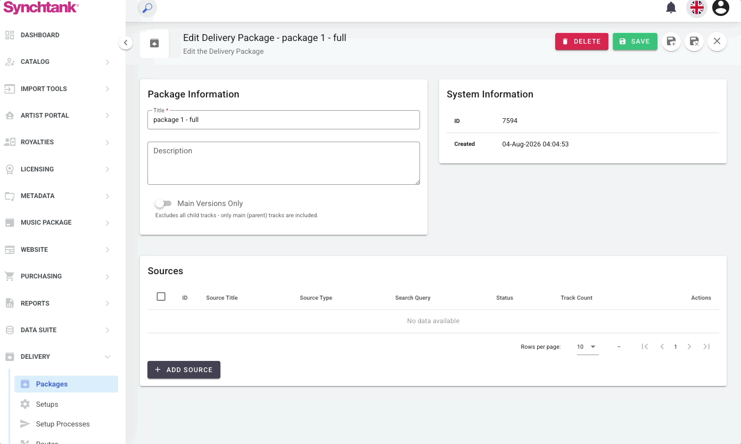This screenshot has width=741, height=444.
Task: Click the Delivery sidebar icon
Action: tap(10, 357)
